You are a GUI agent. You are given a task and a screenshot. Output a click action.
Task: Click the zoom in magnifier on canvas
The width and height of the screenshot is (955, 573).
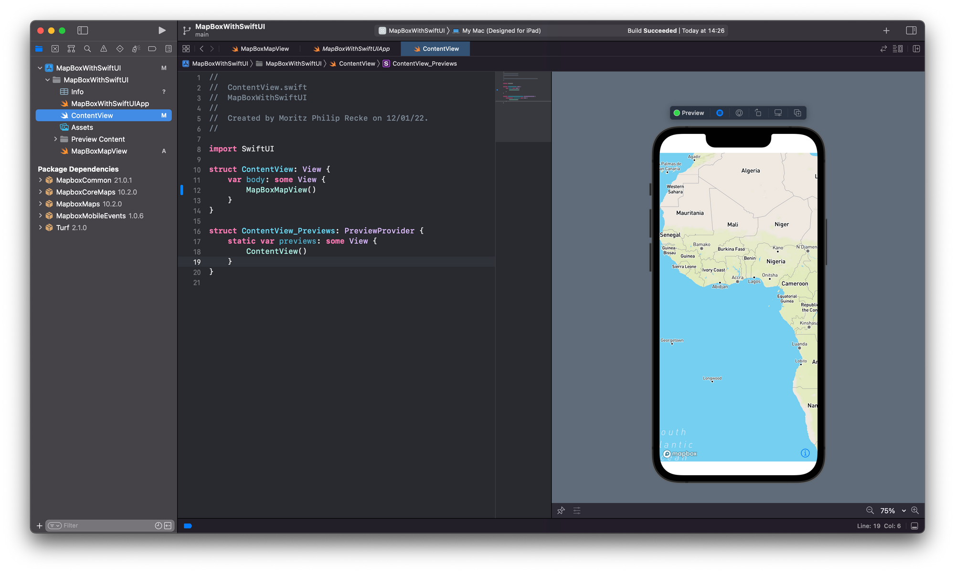coord(915,511)
